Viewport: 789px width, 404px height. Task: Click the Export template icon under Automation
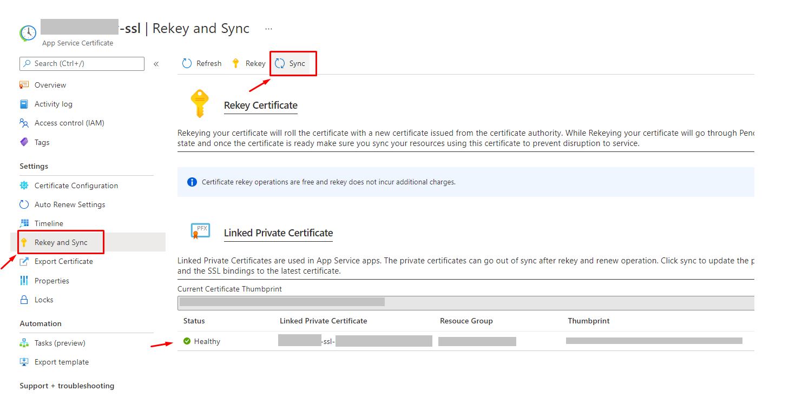tap(24, 361)
